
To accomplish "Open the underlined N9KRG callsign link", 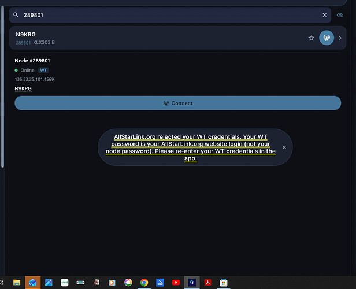I will click(x=23, y=88).
